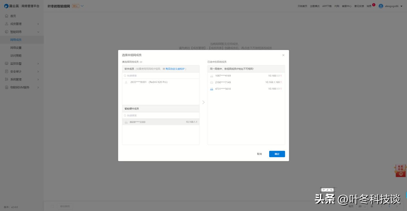Open the network switcher dropdown beside 默认
Image resolution: width=407 pixels, height=211 pixels.
82,6
